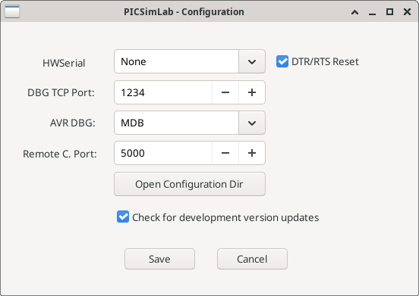Viewport: 419px width, 296px height.
Task: Maximize the Configuration window
Action: [389, 12]
